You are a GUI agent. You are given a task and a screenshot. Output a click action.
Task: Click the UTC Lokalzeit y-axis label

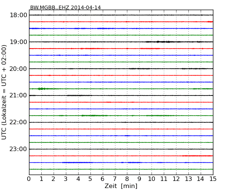point(4,92)
